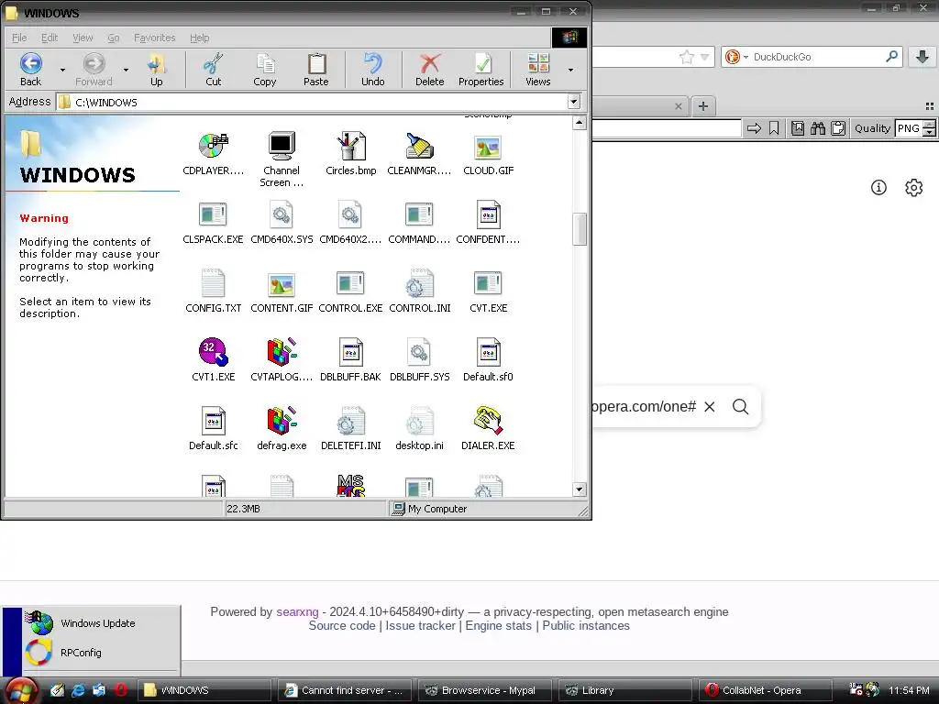Follow the searxng link

click(297, 611)
